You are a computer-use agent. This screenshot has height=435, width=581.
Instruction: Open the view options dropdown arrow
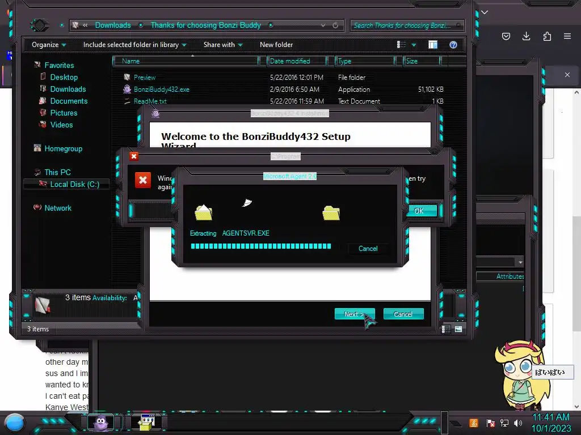(414, 45)
